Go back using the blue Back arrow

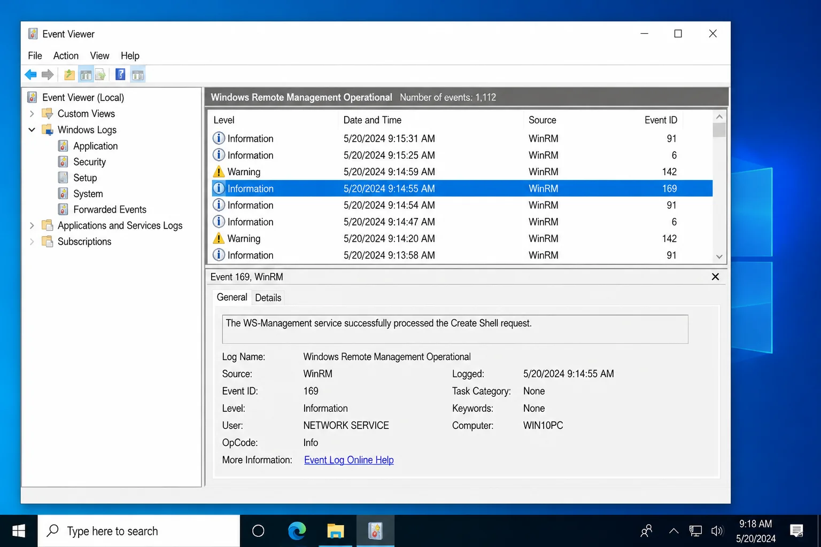31,75
